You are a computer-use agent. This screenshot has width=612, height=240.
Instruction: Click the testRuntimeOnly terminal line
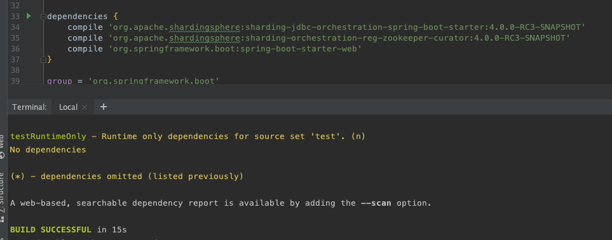(x=187, y=137)
